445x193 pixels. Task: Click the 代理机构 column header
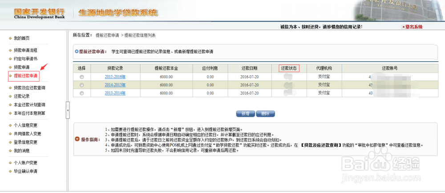[324, 68]
